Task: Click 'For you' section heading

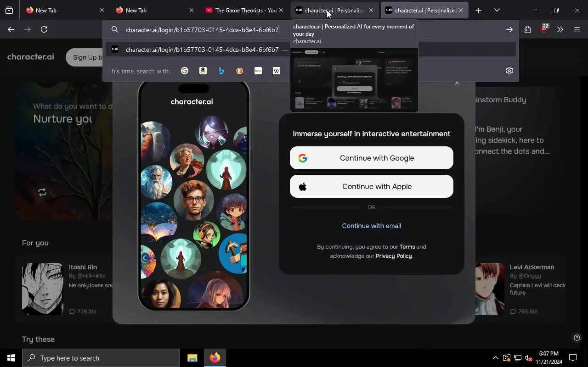Action: (x=35, y=243)
